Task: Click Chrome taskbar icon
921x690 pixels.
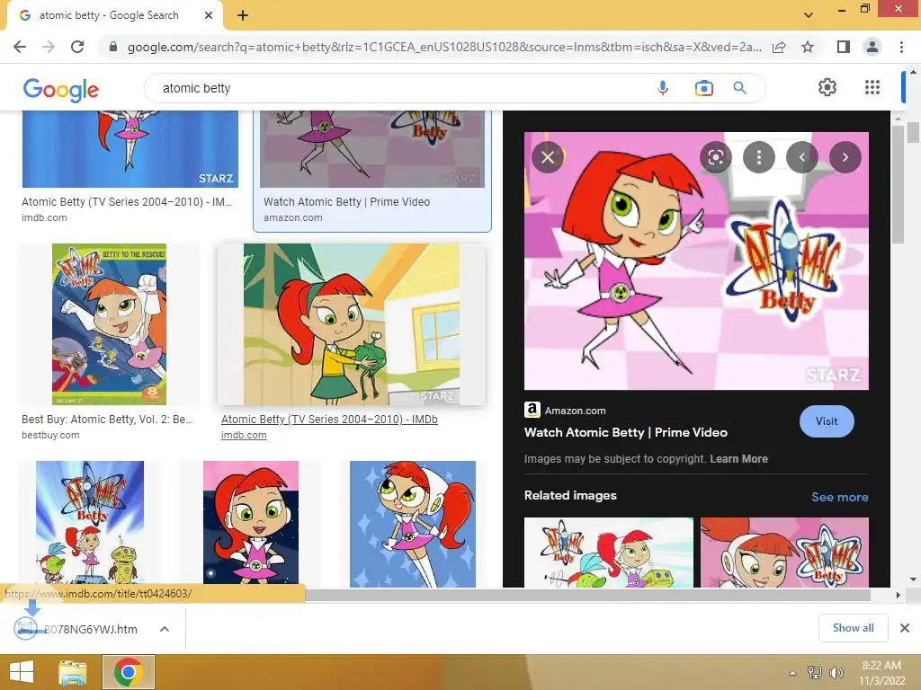Action: [128, 672]
